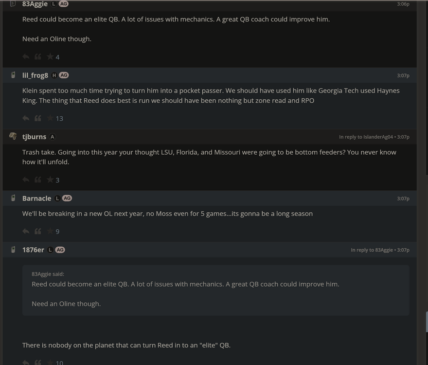Click the mobile phone icon beside Barnacle
Viewport: 428px width, 365px height.
(13, 198)
